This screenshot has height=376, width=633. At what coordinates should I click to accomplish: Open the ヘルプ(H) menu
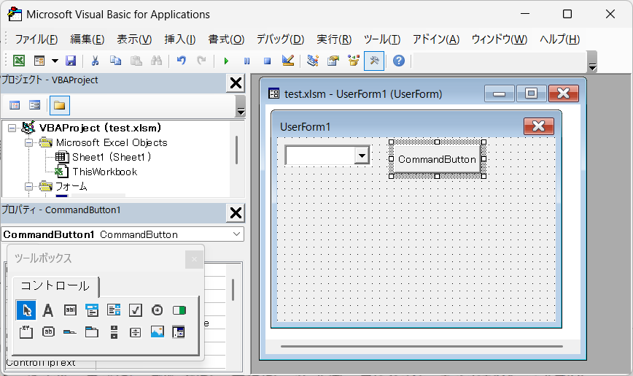click(x=559, y=39)
